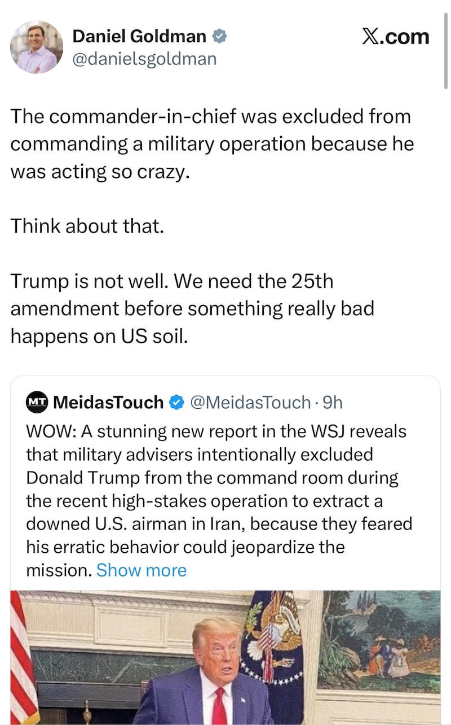This screenshot has height=725, width=451.
Task: Click the Show more link
Action: 142,570
